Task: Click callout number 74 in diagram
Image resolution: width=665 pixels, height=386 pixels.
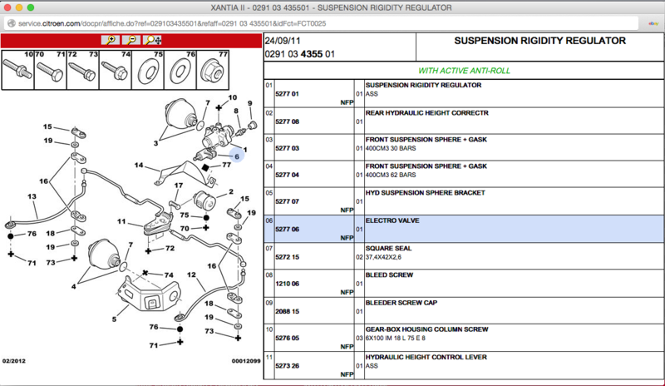Action: point(169,275)
